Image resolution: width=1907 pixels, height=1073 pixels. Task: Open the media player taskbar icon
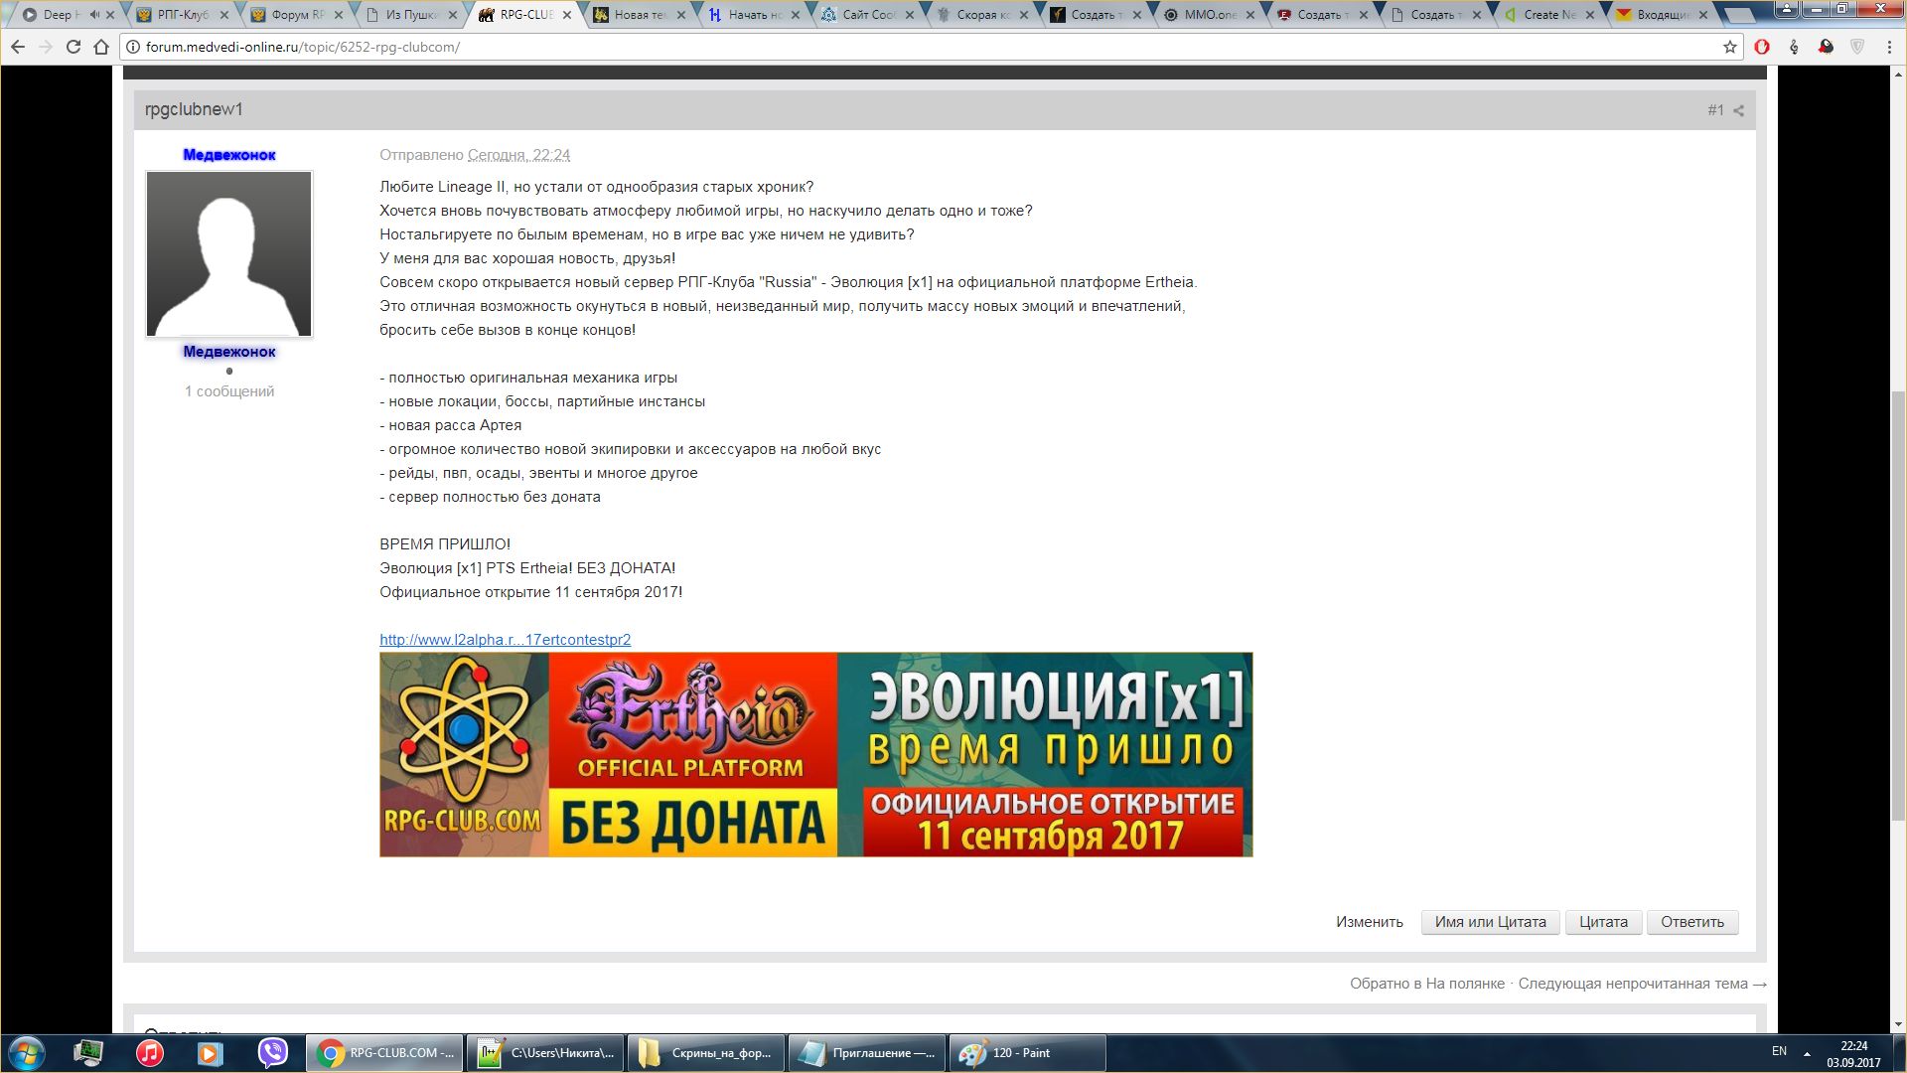[x=210, y=1053]
